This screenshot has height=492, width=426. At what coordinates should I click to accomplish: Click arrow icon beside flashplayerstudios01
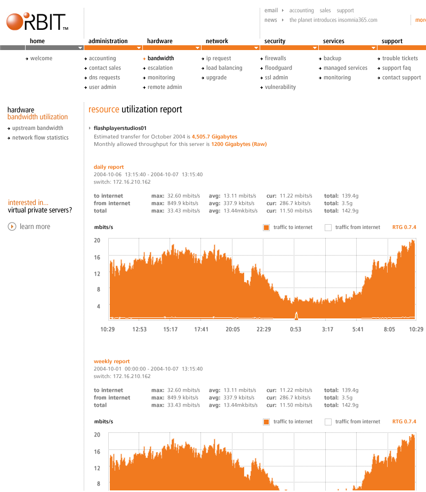coord(90,128)
